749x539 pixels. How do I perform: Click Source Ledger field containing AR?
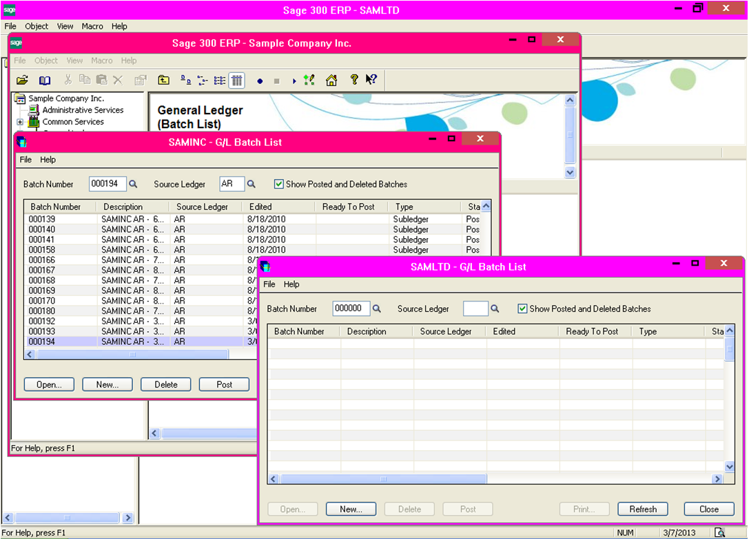tap(232, 184)
